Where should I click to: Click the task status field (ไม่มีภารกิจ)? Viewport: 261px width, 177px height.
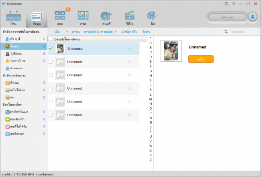tap(227, 17)
